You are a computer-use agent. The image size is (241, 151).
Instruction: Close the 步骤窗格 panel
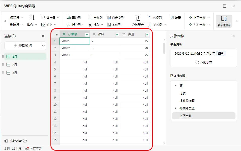234,36
